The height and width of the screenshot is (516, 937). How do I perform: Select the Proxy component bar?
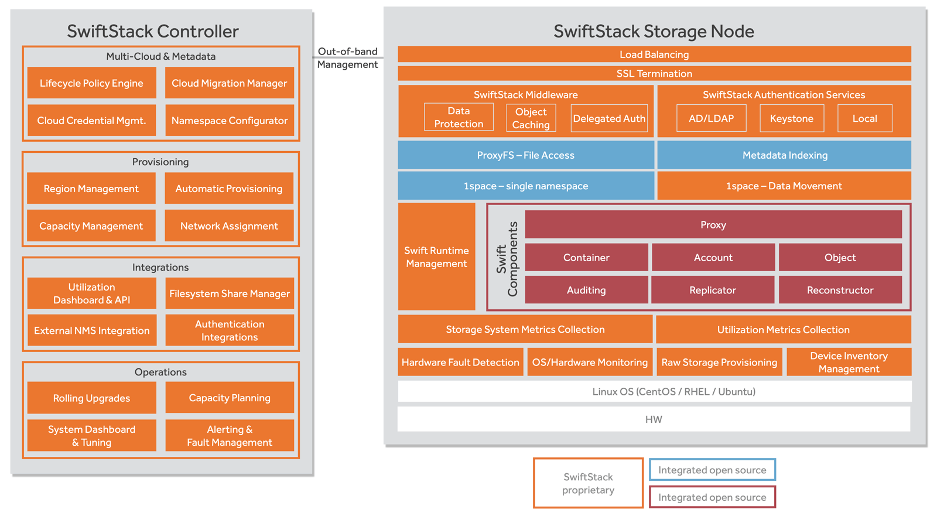[x=713, y=224]
